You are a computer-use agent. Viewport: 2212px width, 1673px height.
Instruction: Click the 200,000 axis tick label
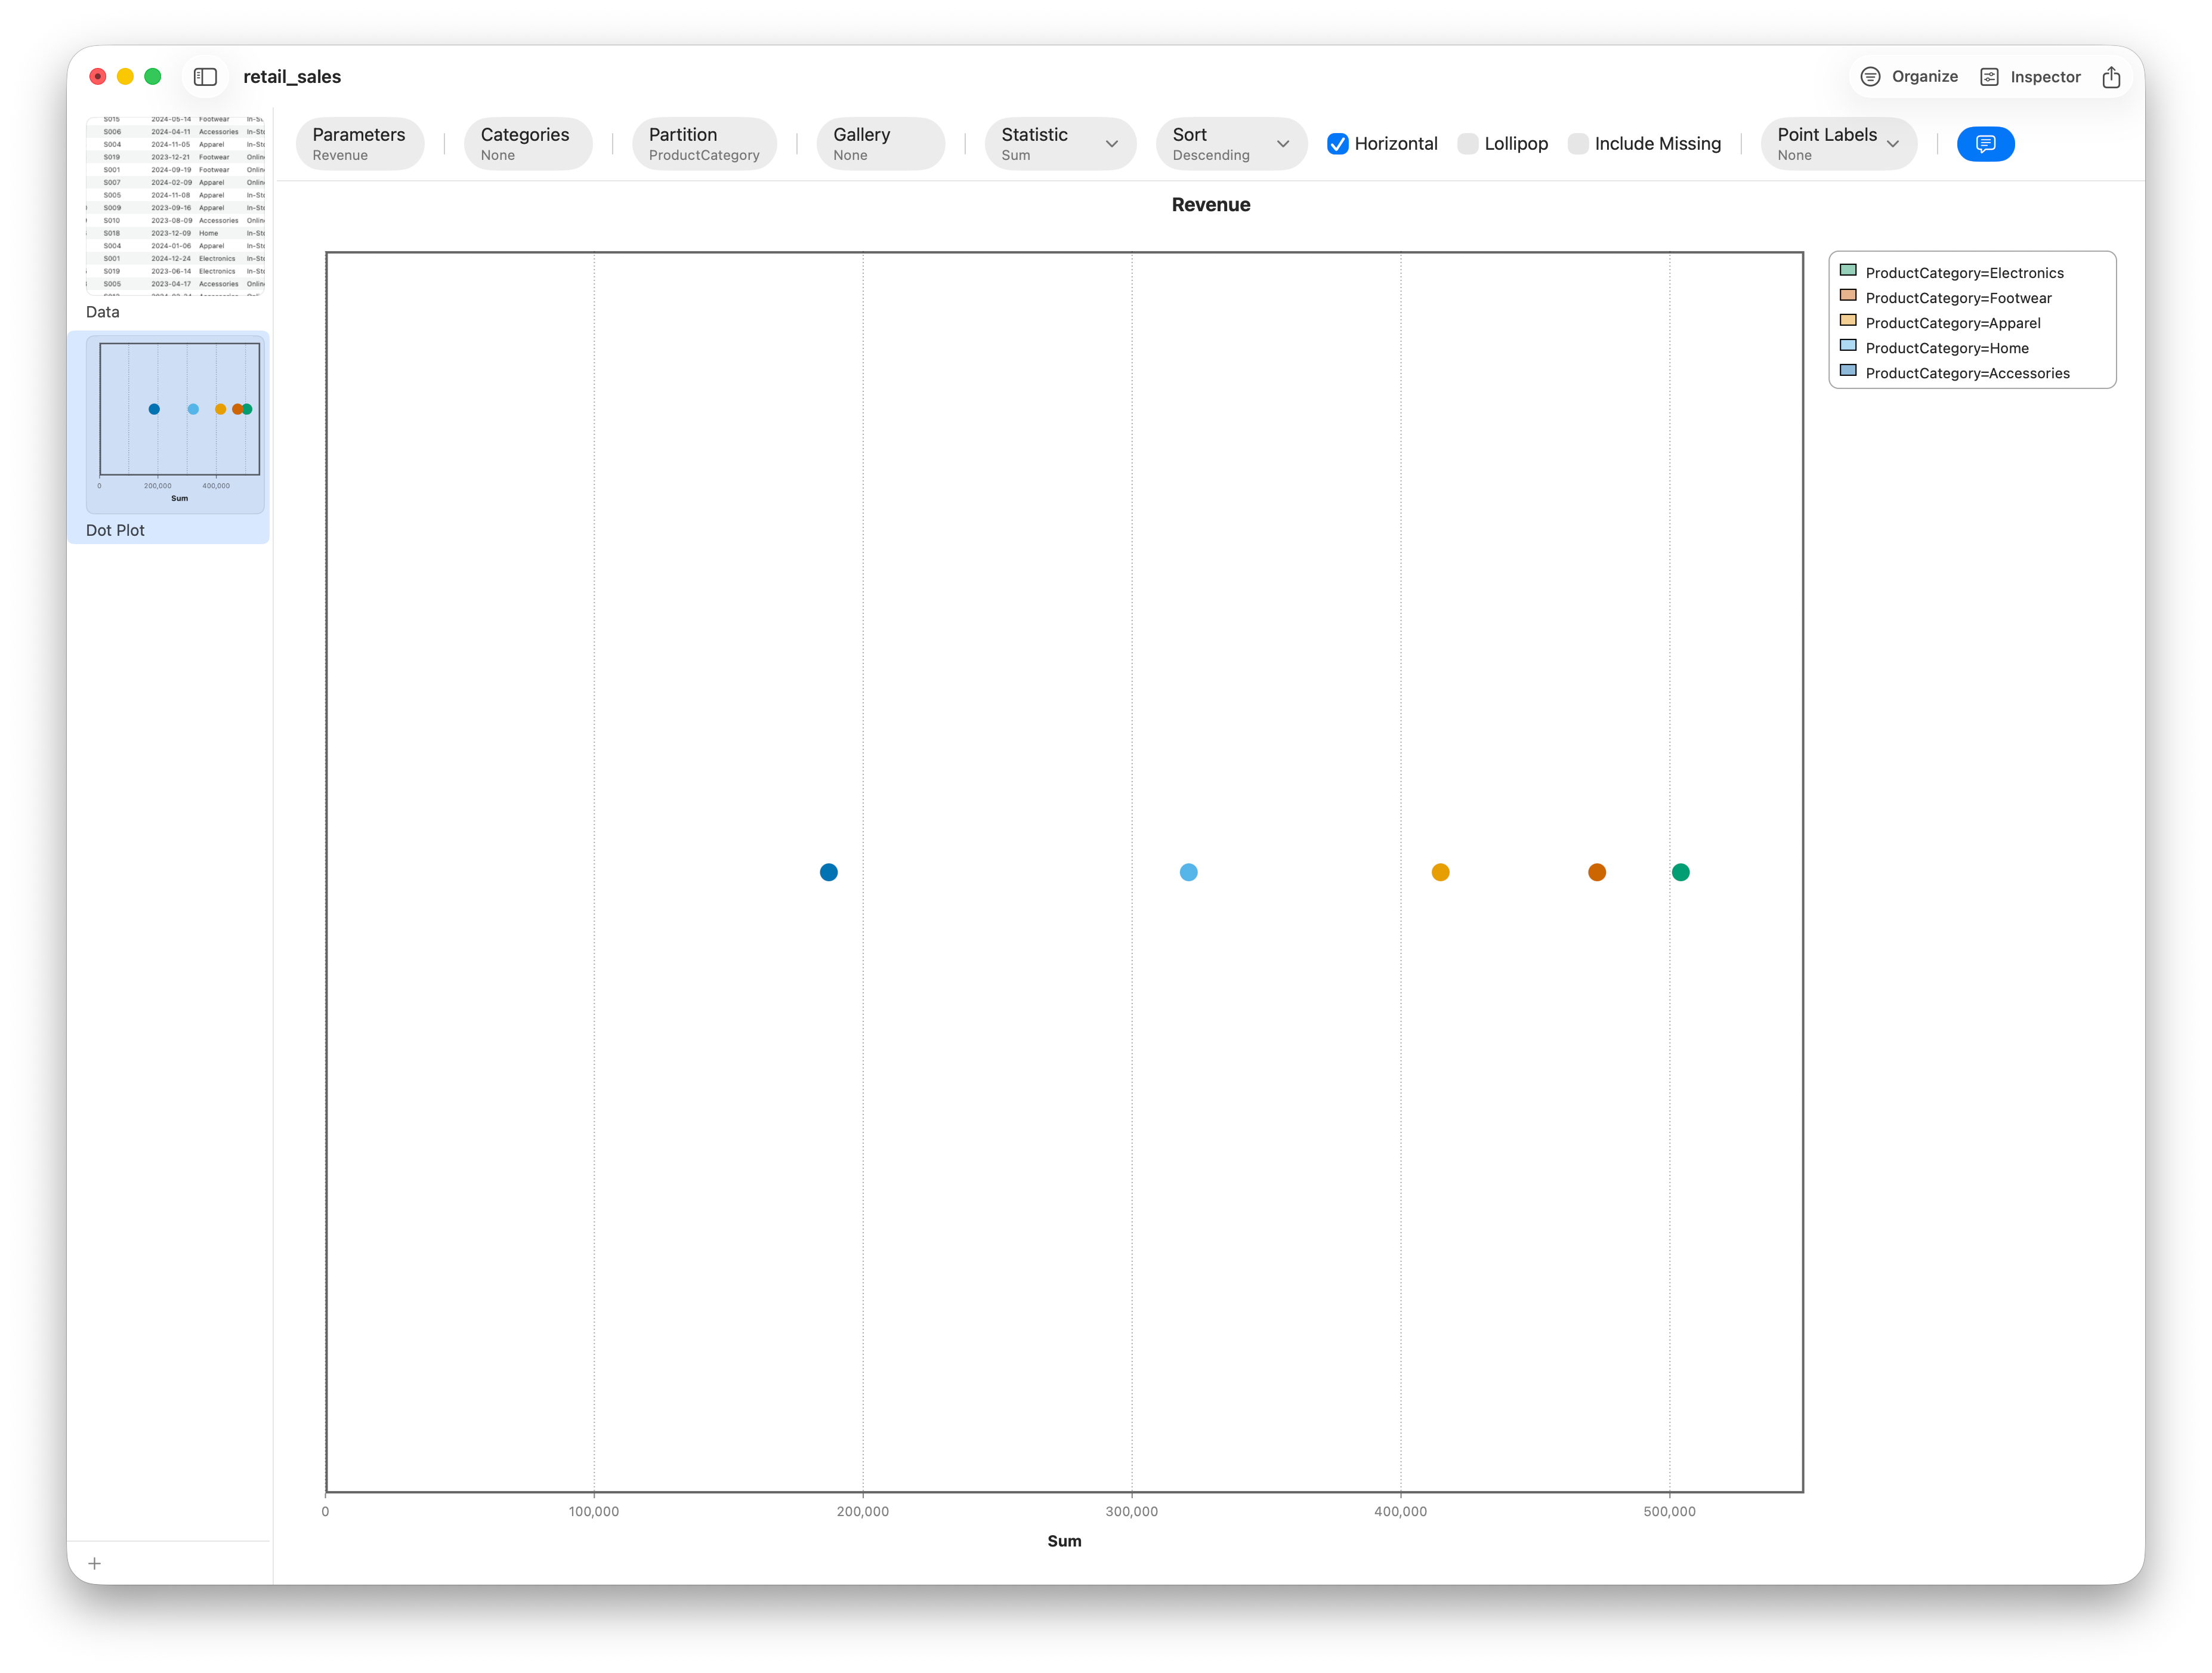point(863,1511)
